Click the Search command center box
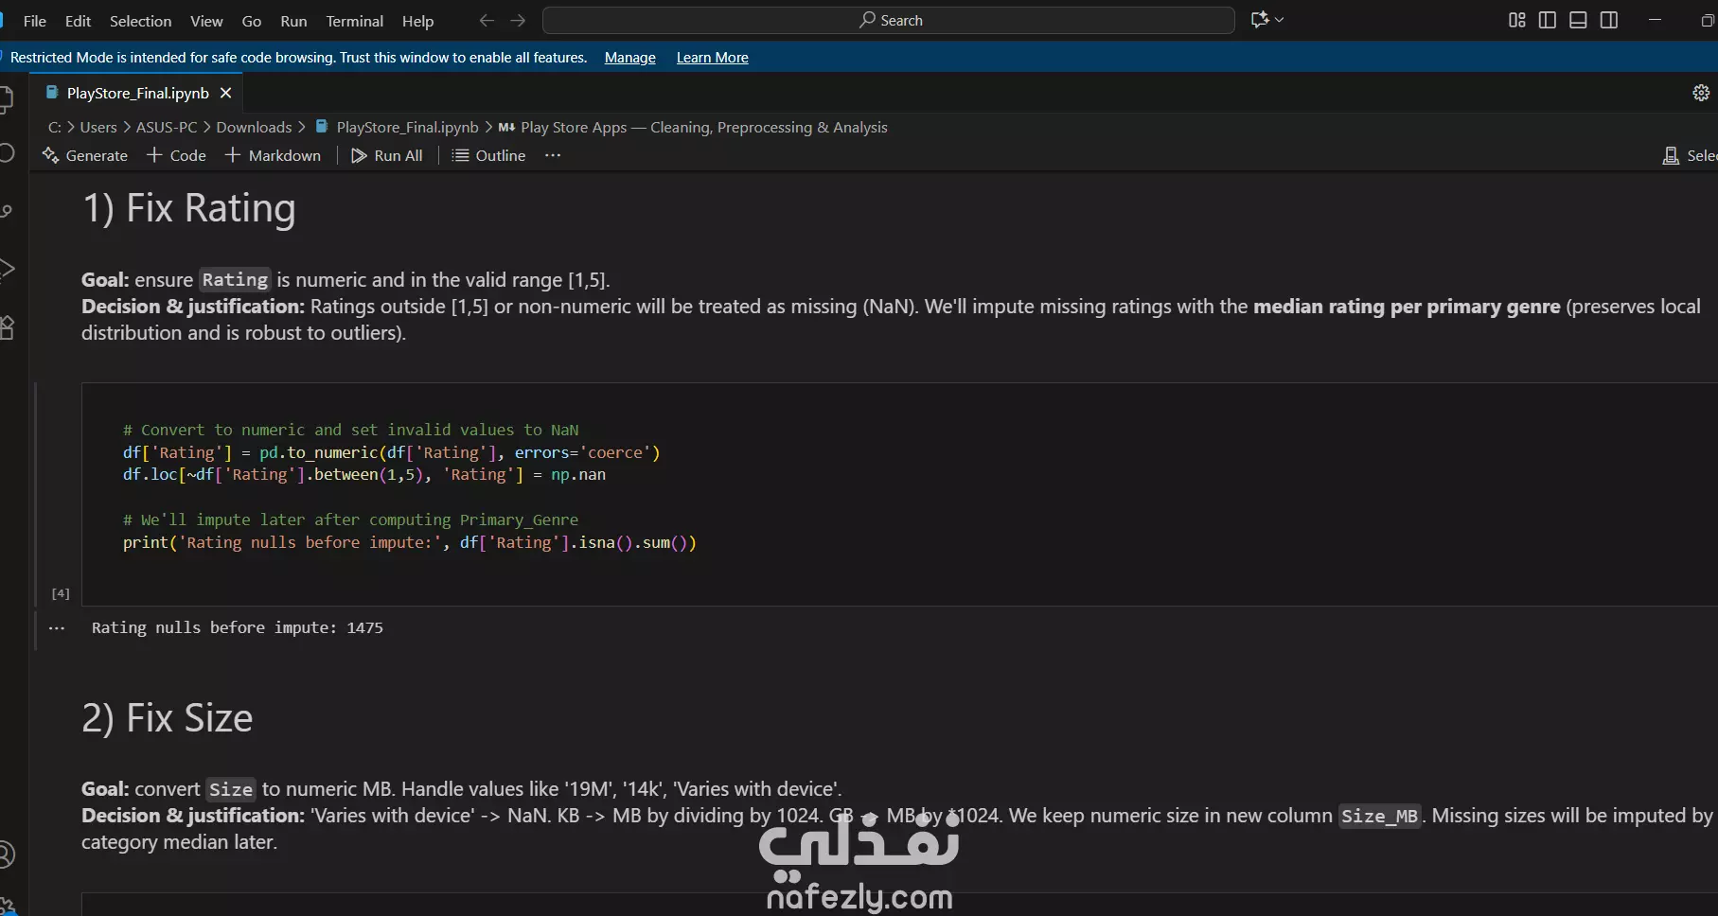 tap(889, 20)
